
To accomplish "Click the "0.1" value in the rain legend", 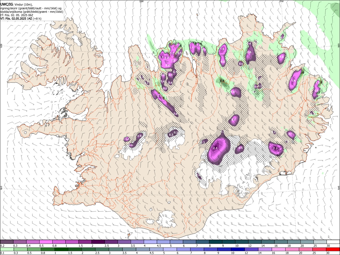I will coord(2,253).
